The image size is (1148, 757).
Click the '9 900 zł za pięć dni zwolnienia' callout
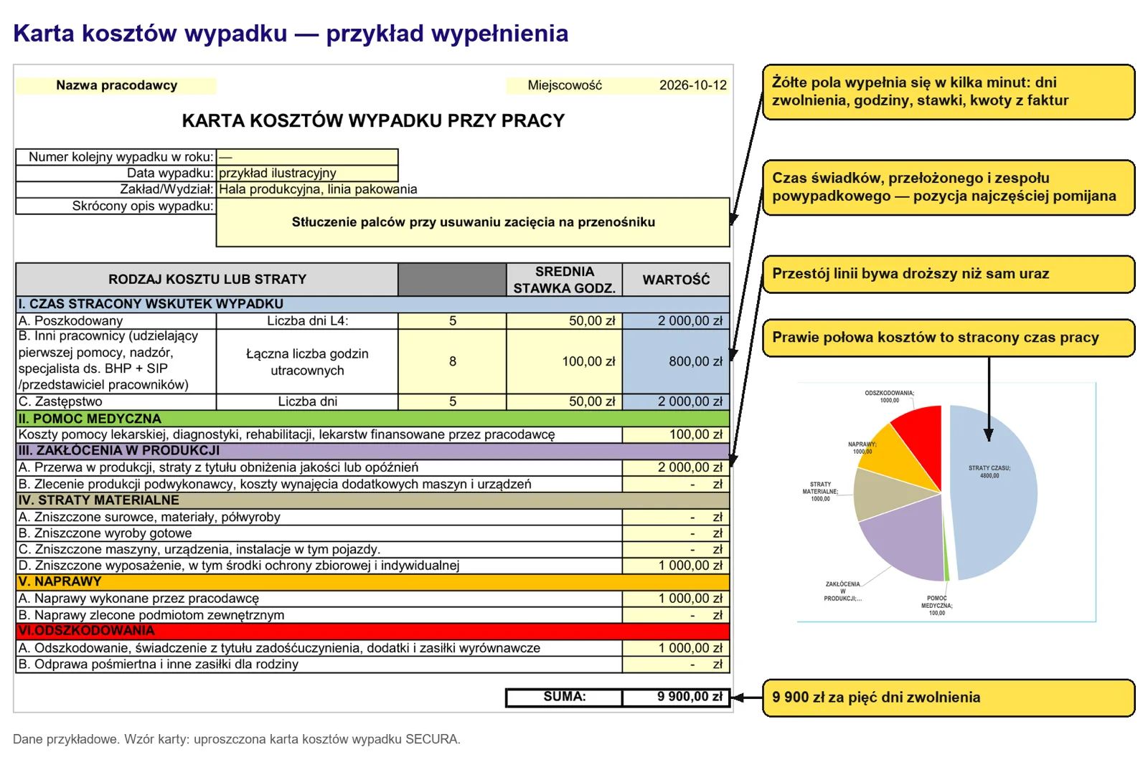(949, 698)
